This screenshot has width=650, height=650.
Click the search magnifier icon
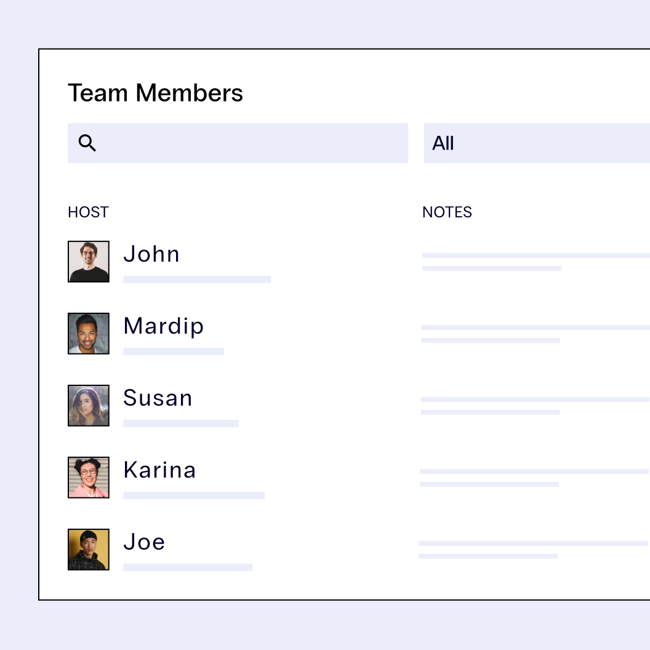(x=87, y=143)
